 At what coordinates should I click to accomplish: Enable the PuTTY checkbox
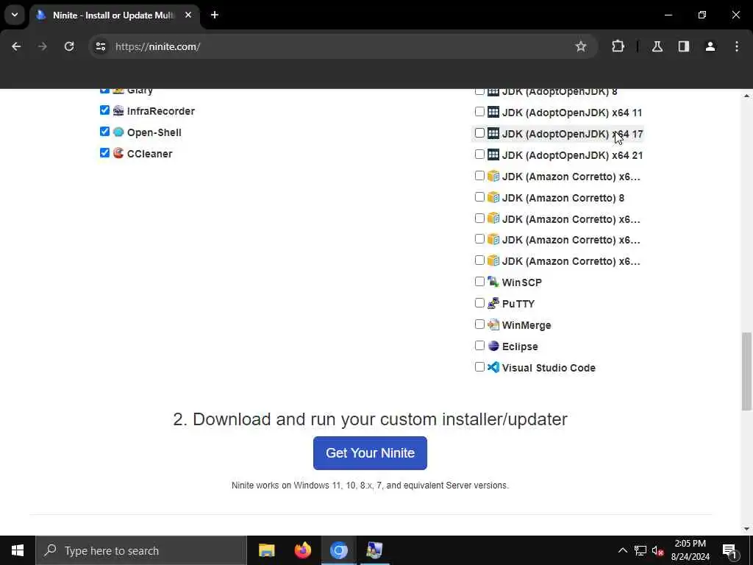pyautogui.click(x=479, y=302)
